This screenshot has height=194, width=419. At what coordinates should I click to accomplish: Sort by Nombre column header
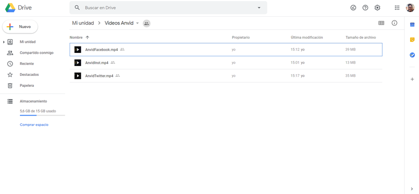tap(76, 38)
